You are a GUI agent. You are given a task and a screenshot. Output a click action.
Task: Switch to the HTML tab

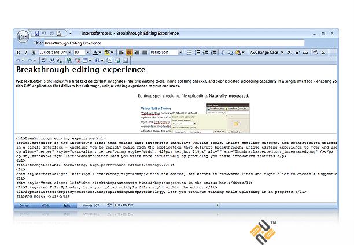pyautogui.click(x=45, y=205)
